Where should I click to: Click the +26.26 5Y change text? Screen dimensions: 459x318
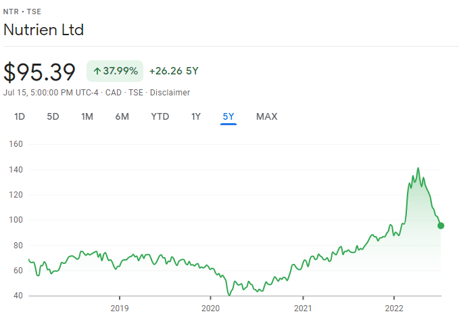(174, 71)
